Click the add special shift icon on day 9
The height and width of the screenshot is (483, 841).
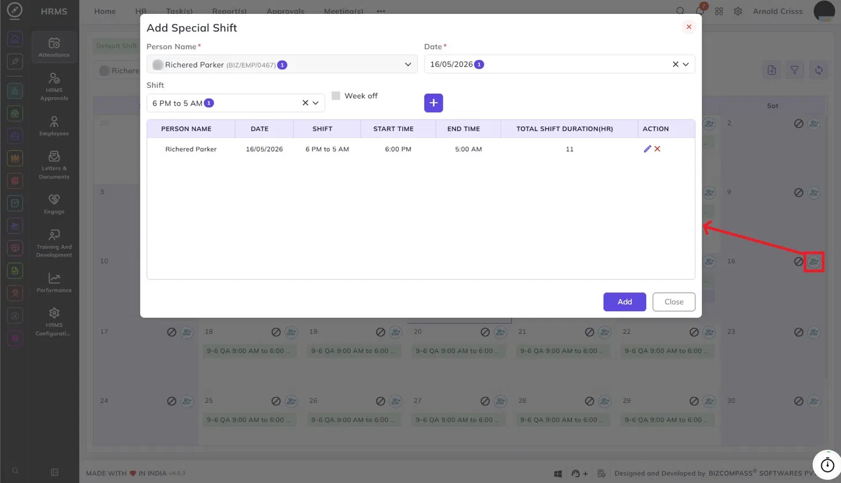(814, 192)
